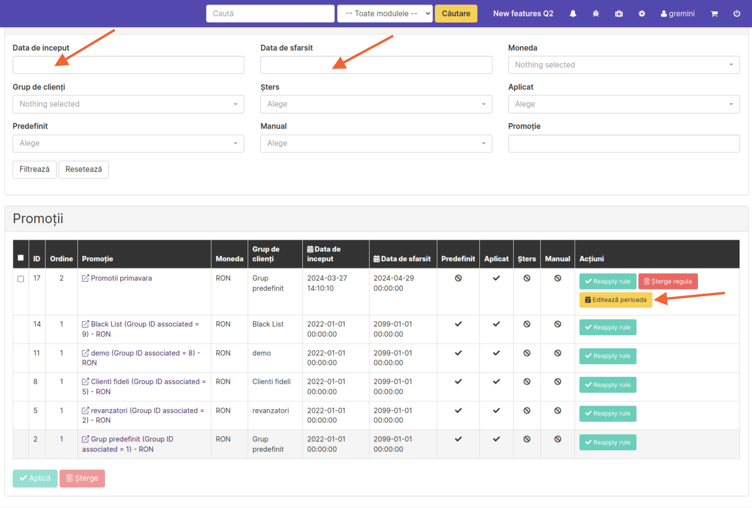
Task: Expand the Aplicat dropdown filter
Action: [623, 104]
